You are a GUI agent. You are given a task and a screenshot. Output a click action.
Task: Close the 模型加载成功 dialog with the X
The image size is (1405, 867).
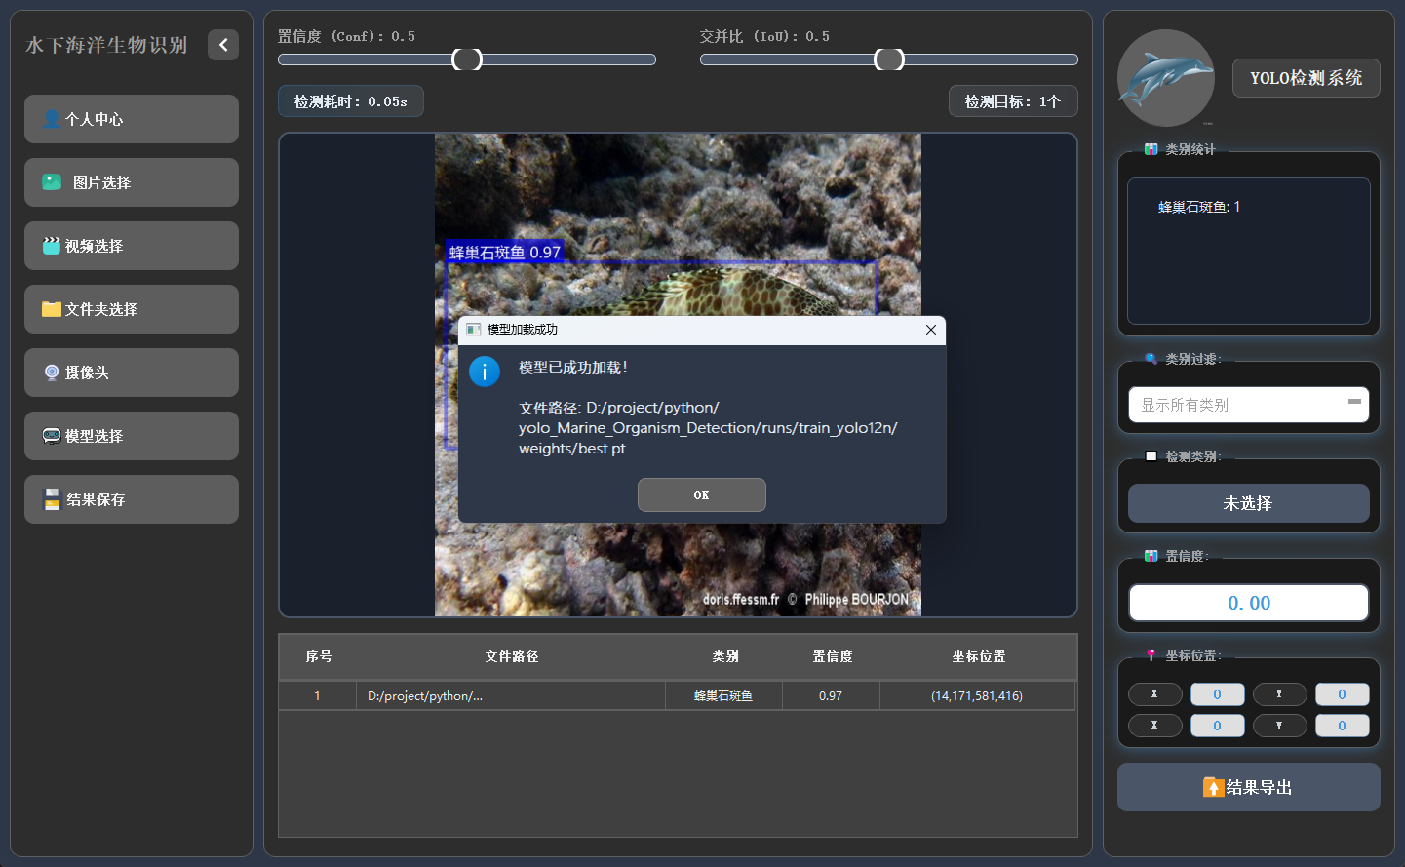pyautogui.click(x=930, y=330)
